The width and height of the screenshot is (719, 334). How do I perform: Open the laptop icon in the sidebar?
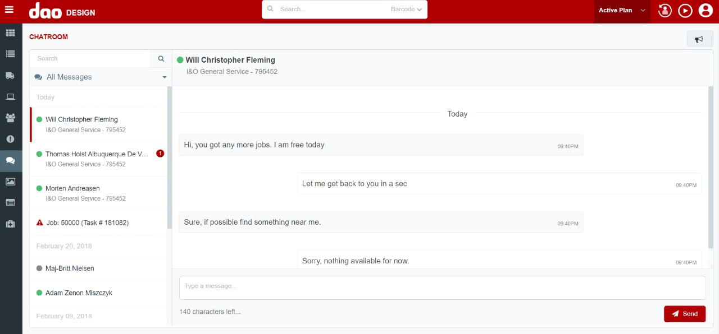10,97
